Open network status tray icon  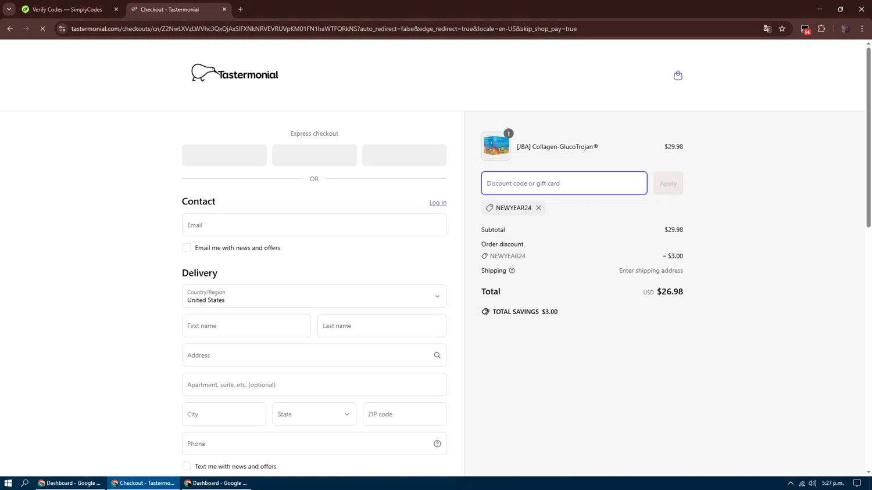click(x=802, y=483)
